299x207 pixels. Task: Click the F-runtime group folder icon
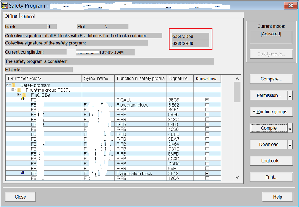[x=18, y=90]
